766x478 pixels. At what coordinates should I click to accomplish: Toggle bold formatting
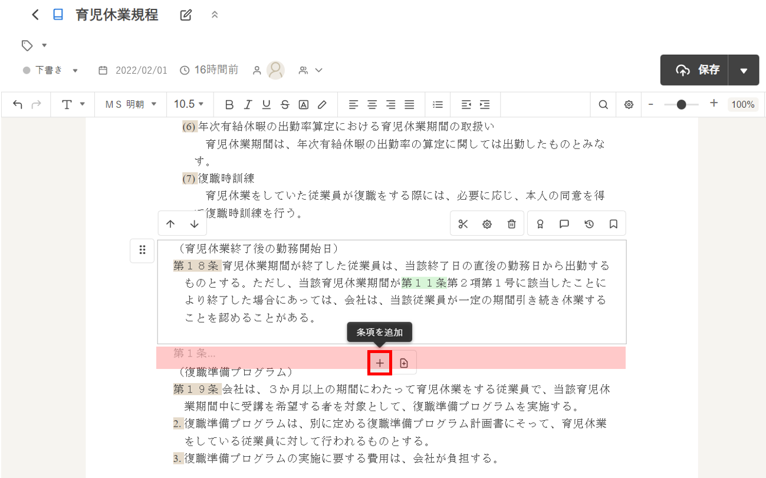tap(229, 104)
